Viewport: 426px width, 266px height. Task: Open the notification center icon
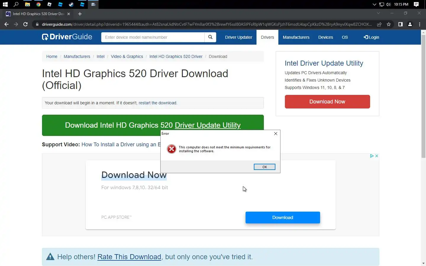tap(416, 4)
